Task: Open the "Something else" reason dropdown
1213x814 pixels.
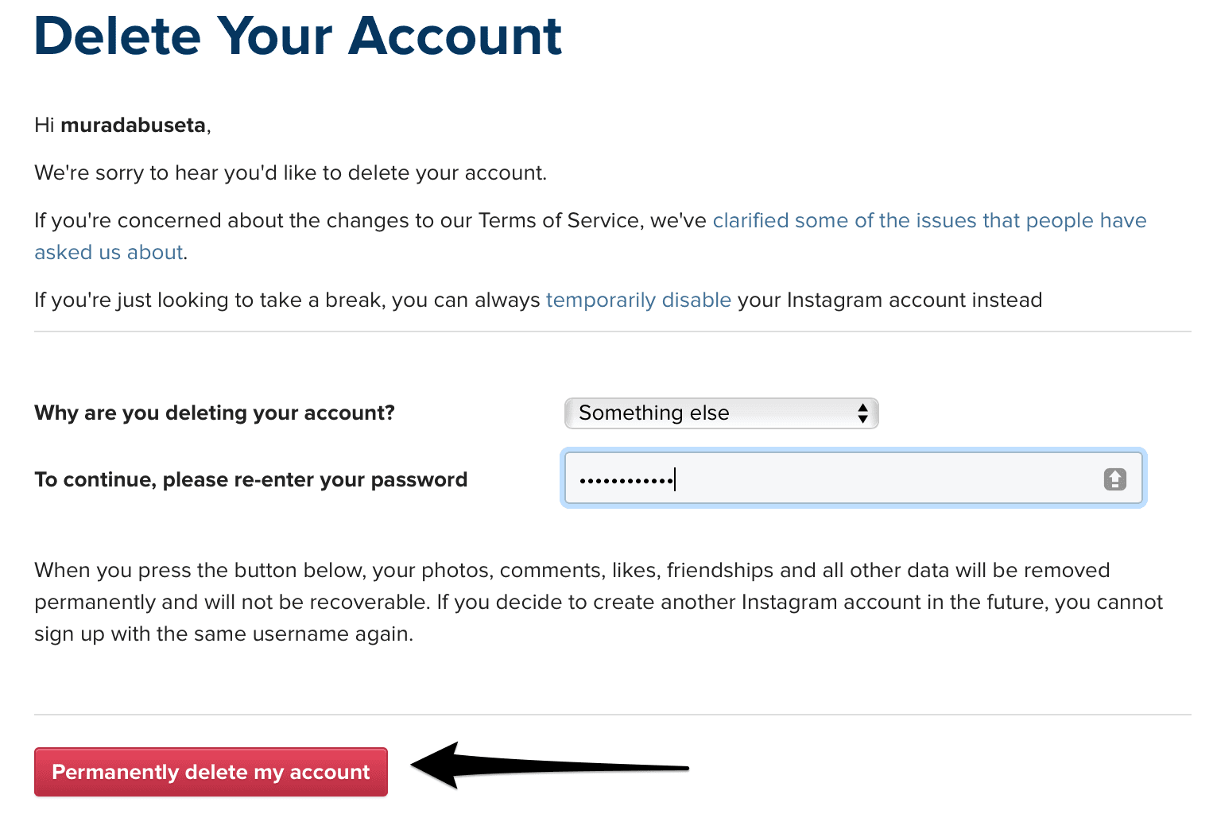Action: (720, 413)
